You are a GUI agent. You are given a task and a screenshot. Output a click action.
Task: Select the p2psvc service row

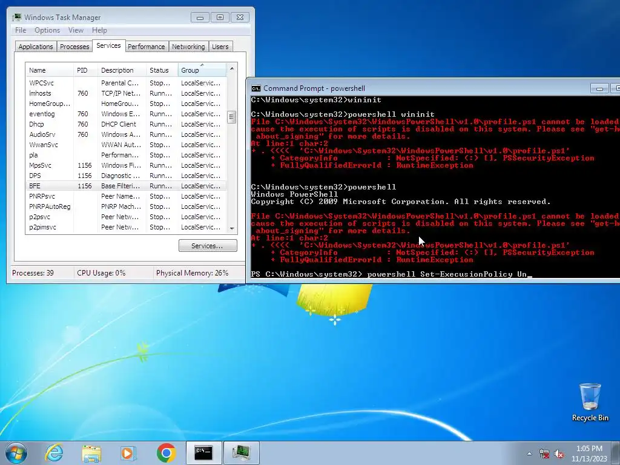point(126,217)
